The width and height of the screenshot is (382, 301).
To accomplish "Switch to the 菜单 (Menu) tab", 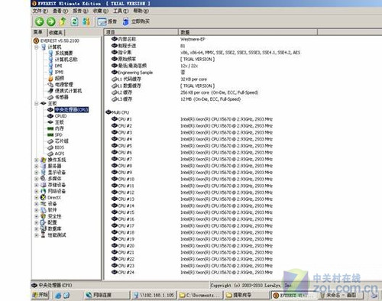I will coord(38,32).
